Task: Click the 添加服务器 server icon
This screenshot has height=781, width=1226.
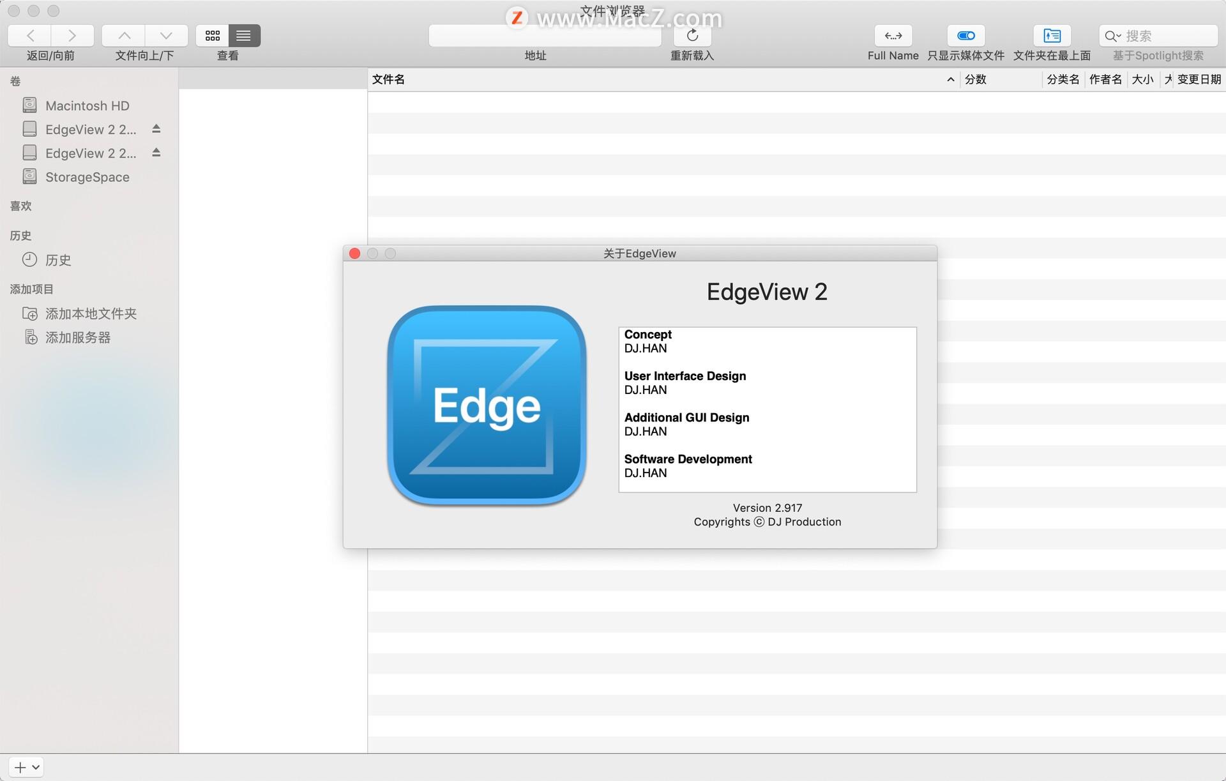Action: point(31,337)
